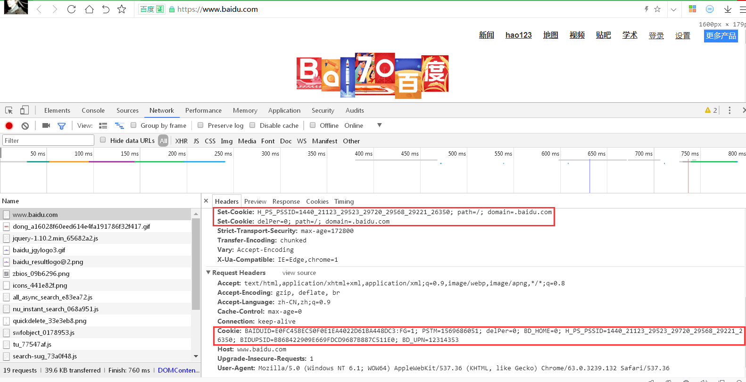
Task: Open the Audits tab
Action: 355,110
